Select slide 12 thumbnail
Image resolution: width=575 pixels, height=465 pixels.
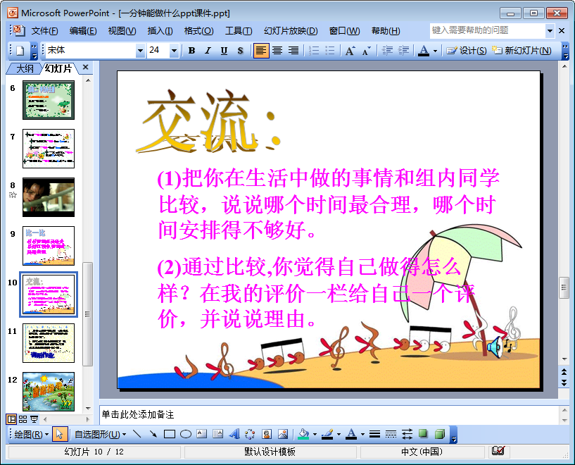pos(49,392)
